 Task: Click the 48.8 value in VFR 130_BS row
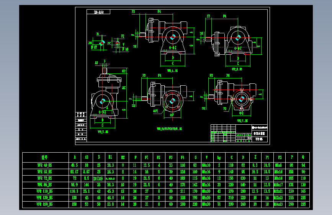click(111, 198)
